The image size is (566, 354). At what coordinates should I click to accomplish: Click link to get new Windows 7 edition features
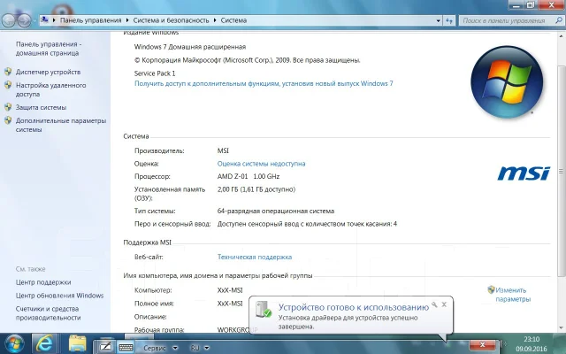point(264,83)
